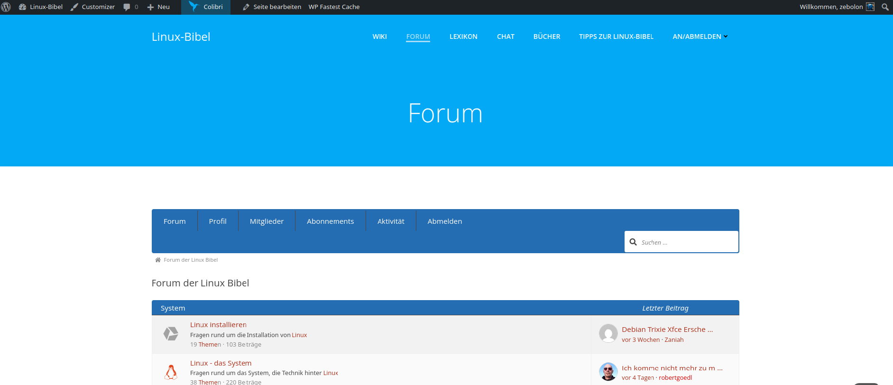This screenshot has width=893, height=385.
Task: Focus the Suchen search field
Action: point(687,242)
